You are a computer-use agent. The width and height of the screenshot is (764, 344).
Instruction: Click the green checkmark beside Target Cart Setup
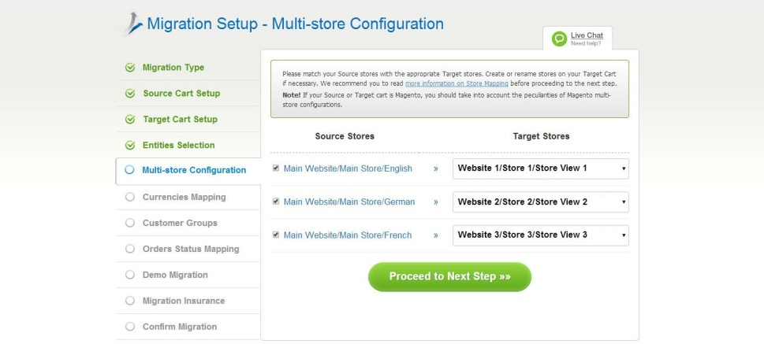click(130, 120)
